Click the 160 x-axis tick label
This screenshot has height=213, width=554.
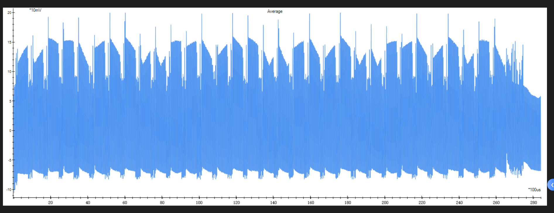click(311, 202)
